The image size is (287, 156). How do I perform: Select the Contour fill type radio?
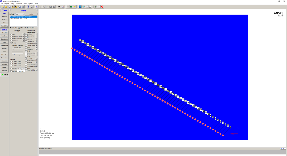(11, 41)
